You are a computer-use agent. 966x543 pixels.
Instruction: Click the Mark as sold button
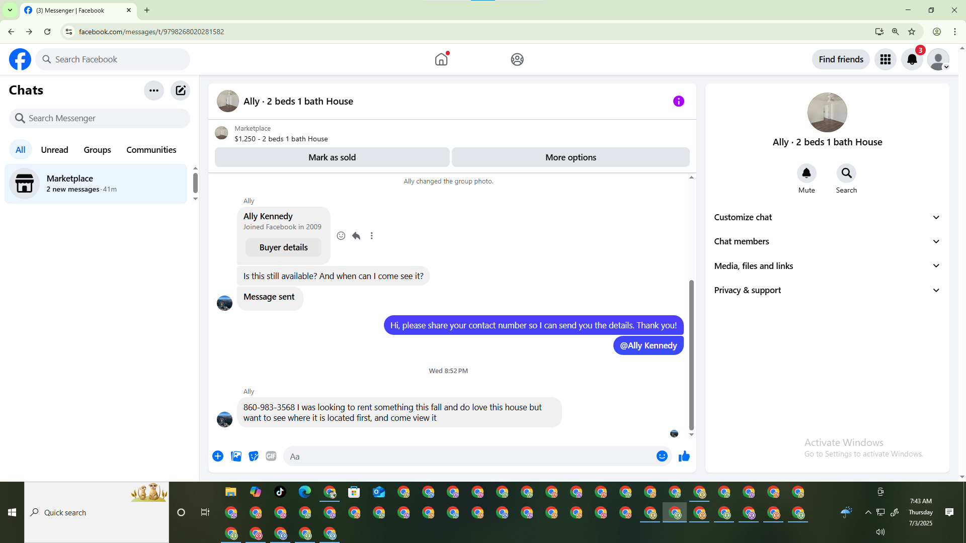(332, 157)
